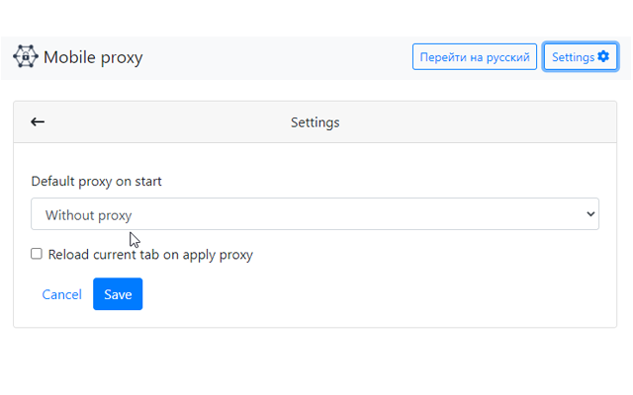
Task: Click the Reload current tab label text
Action: [x=150, y=255]
